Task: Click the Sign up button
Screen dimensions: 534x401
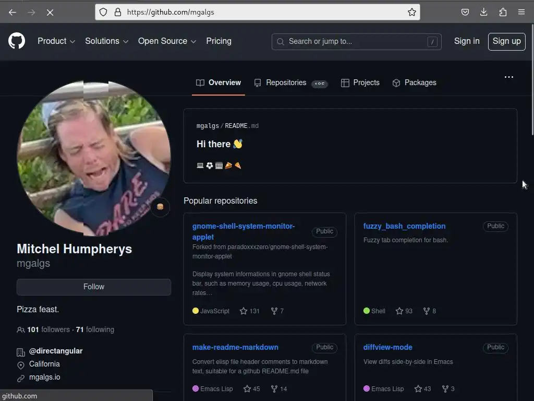Action: coord(506,42)
